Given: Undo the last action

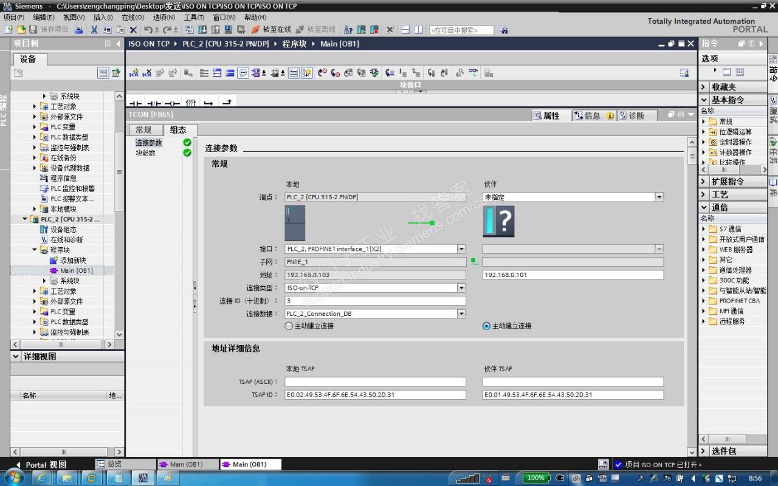Looking at the screenshot, I should (148, 30).
